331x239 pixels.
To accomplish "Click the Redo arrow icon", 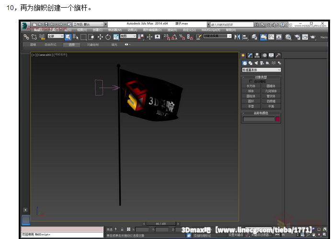I will click(60, 24).
